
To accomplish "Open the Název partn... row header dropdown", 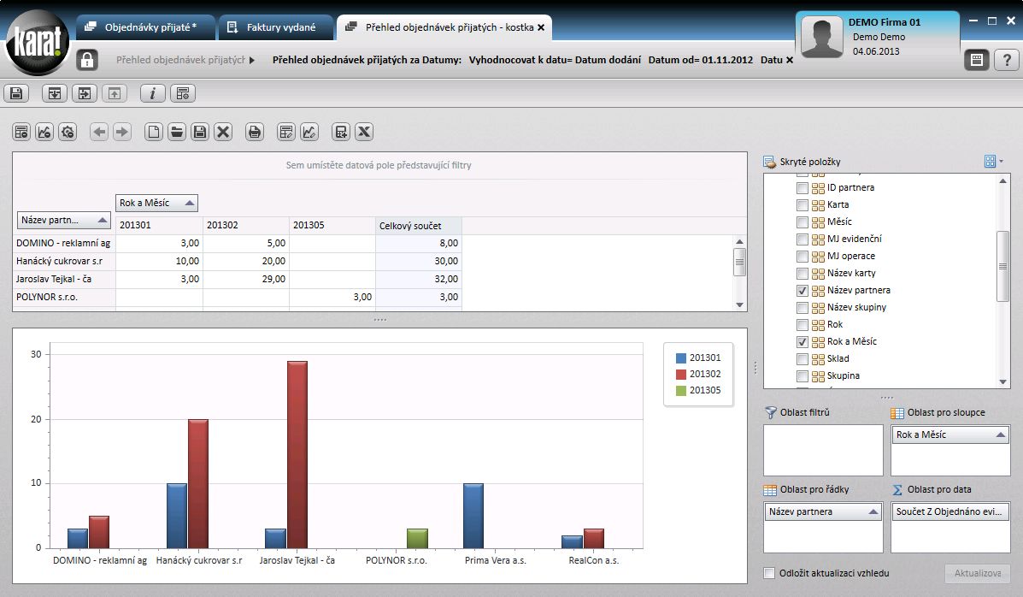I will coord(103,220).
